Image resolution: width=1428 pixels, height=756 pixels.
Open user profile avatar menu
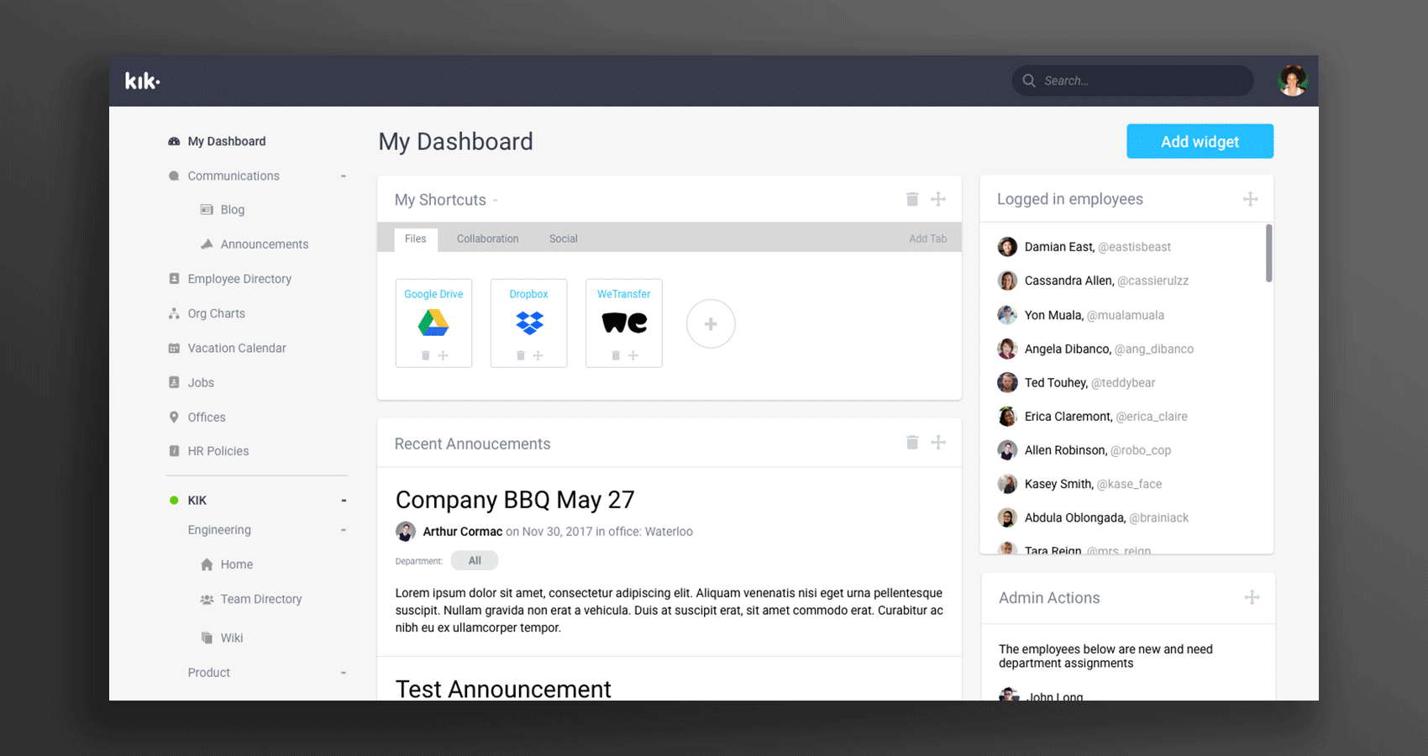[x=1293, y=81]
